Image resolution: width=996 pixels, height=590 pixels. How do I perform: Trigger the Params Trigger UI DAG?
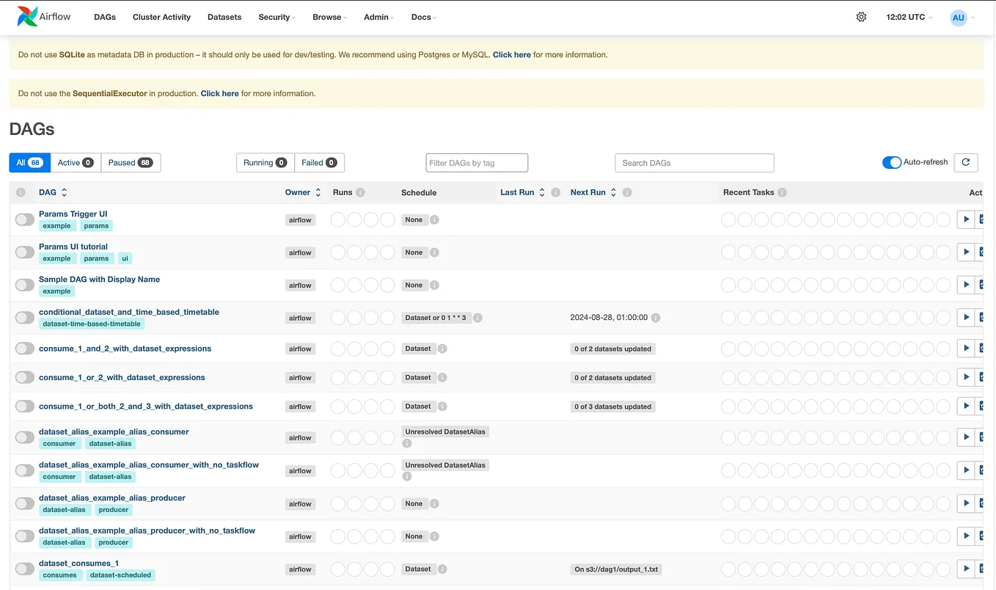[966, 219]
